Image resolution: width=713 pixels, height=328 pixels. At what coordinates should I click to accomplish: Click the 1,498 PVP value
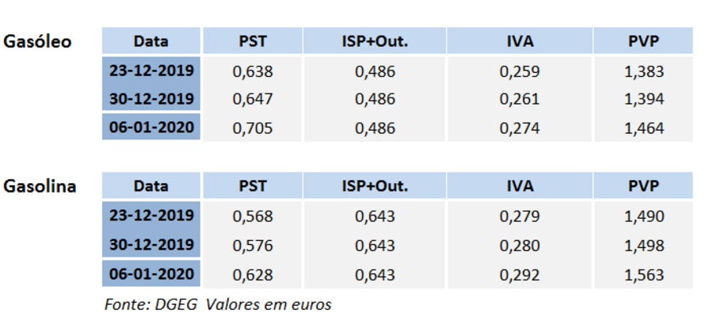coord(643,246)
